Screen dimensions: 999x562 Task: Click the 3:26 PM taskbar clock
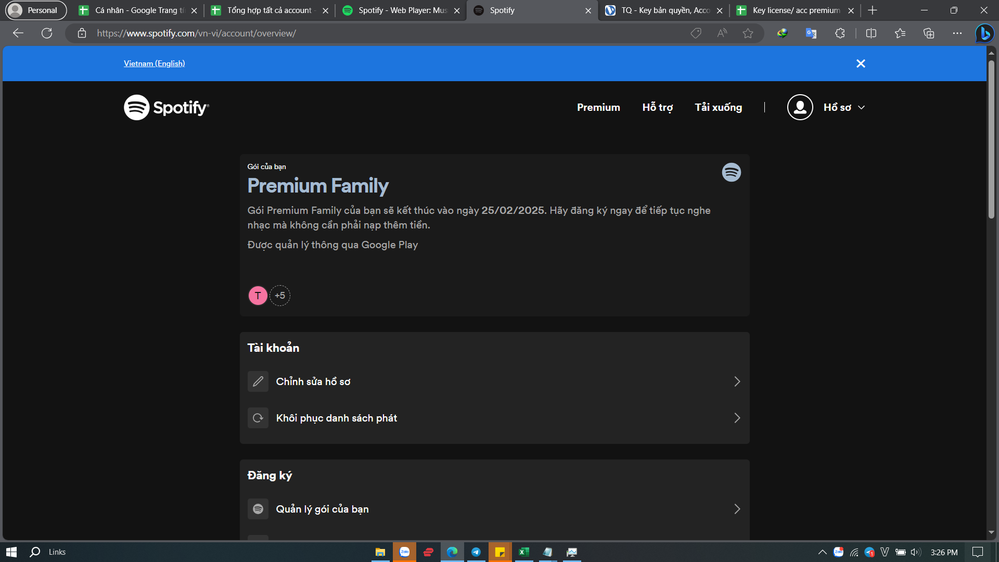pos(944,552)
